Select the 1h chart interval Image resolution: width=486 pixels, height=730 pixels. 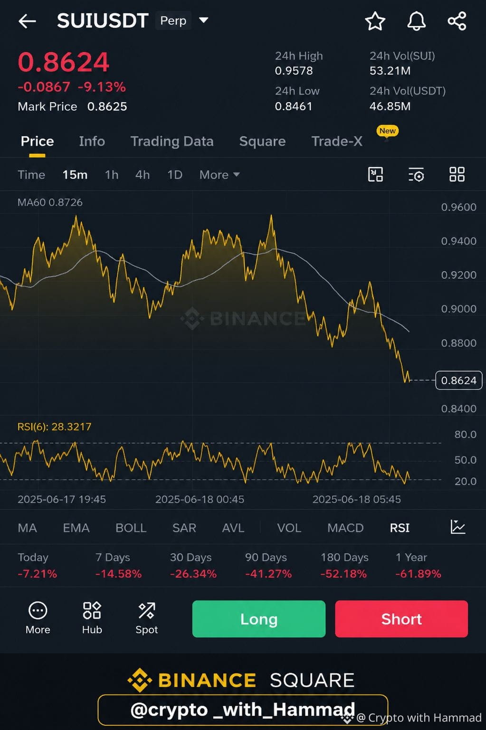point(112,175)
